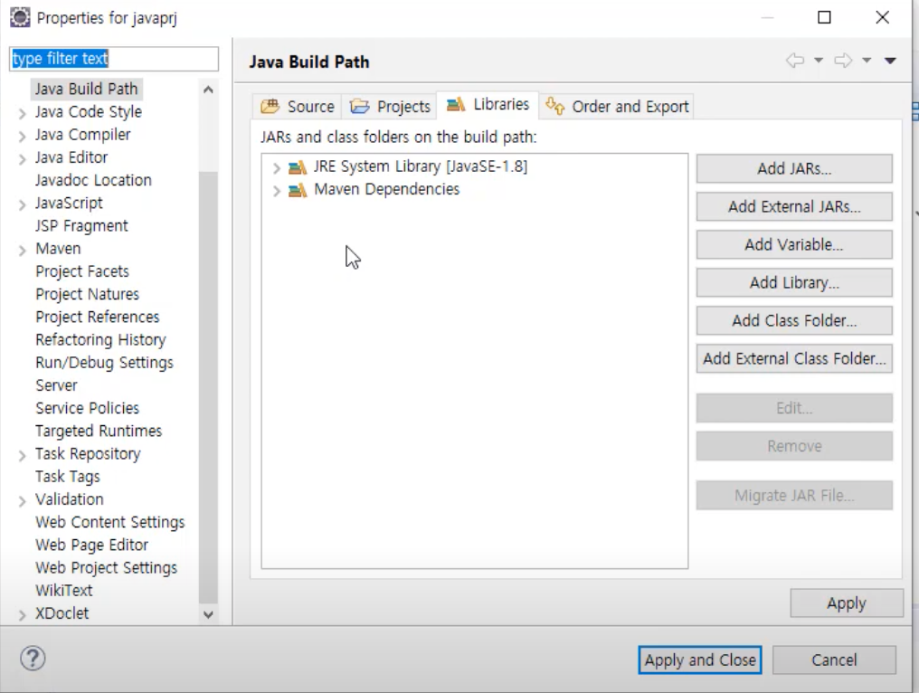Click the Apply button
Screen dimensions: 919x693
[847, 603]
